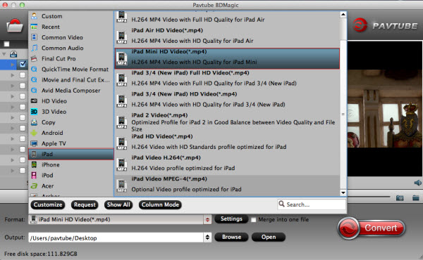Screen dimensions: 423x260
Task: Click the iPad category icon
Action: point(34,154)
